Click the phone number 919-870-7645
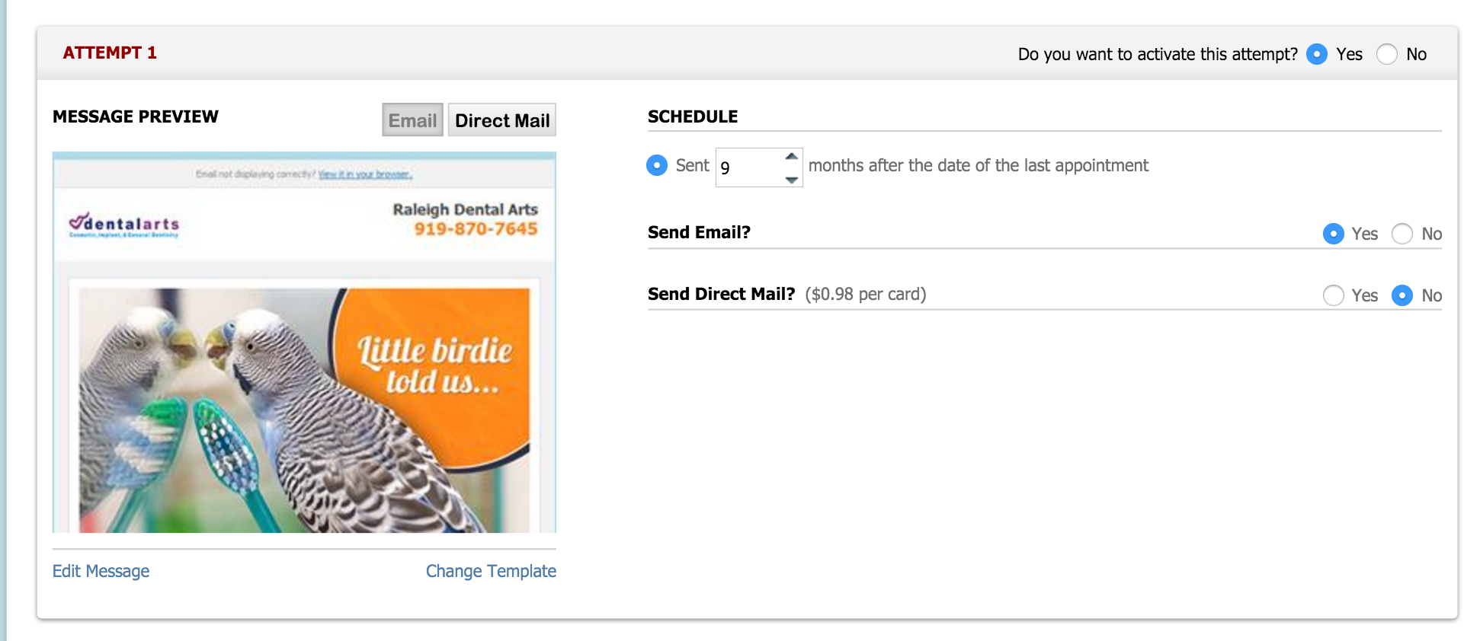The image size is (1480, 641). click(x=476, y=228)
